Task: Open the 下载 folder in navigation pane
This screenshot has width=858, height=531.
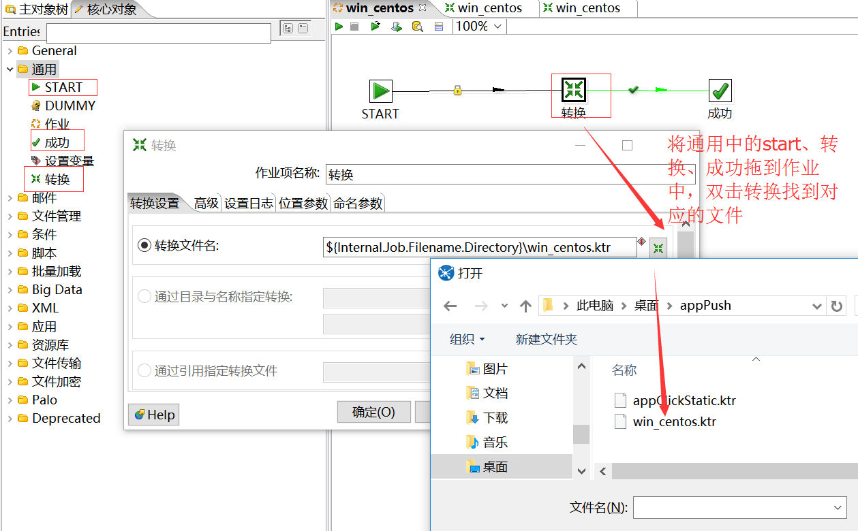Action: (487, 418)
